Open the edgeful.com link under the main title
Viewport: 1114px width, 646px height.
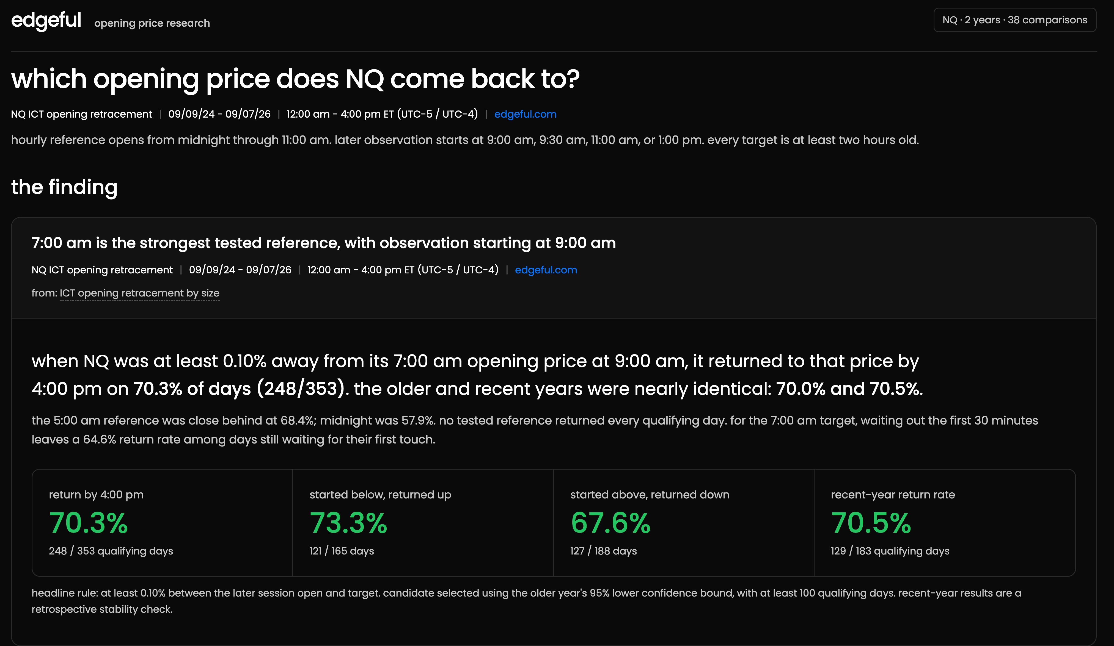[x=525, y=114]
